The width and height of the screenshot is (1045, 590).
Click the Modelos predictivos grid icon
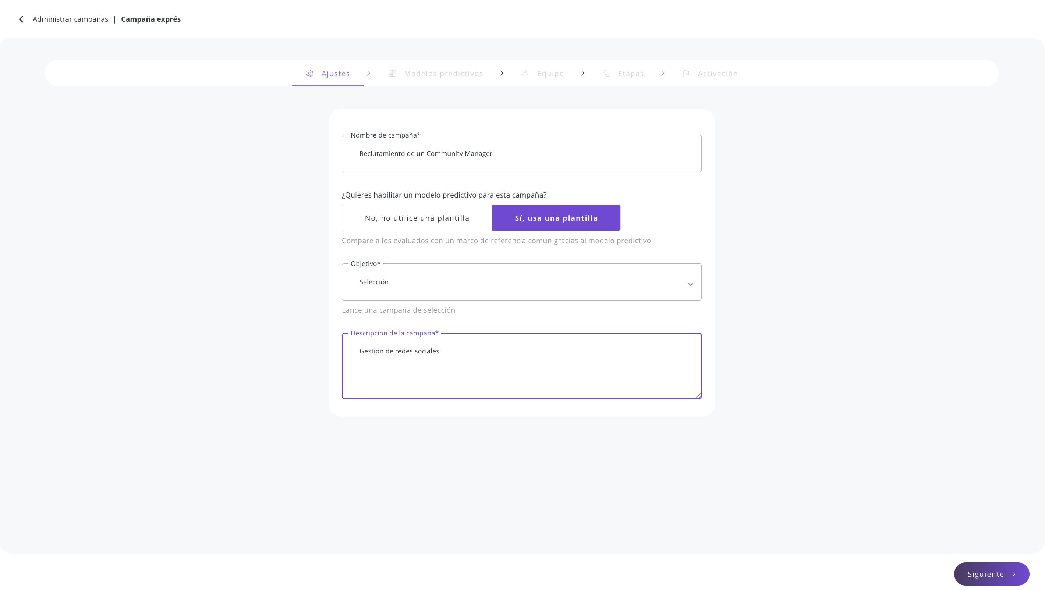(x=392, y=74)
